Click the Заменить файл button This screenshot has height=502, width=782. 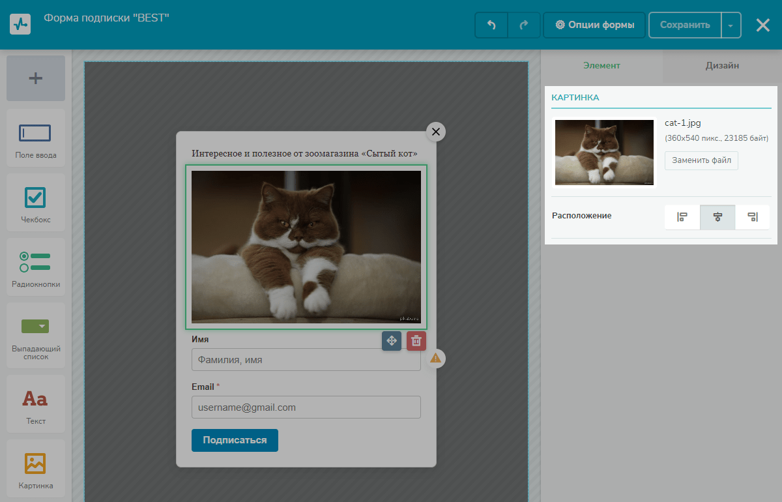tap(701, 160)
